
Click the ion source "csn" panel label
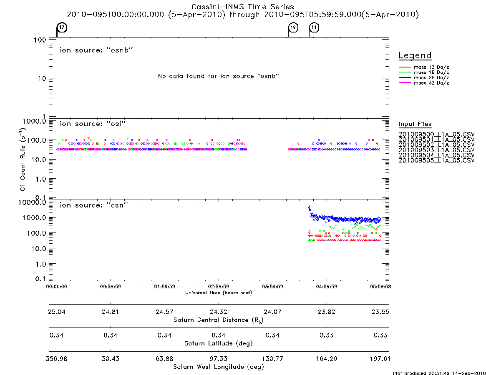[x=94, y=205]
